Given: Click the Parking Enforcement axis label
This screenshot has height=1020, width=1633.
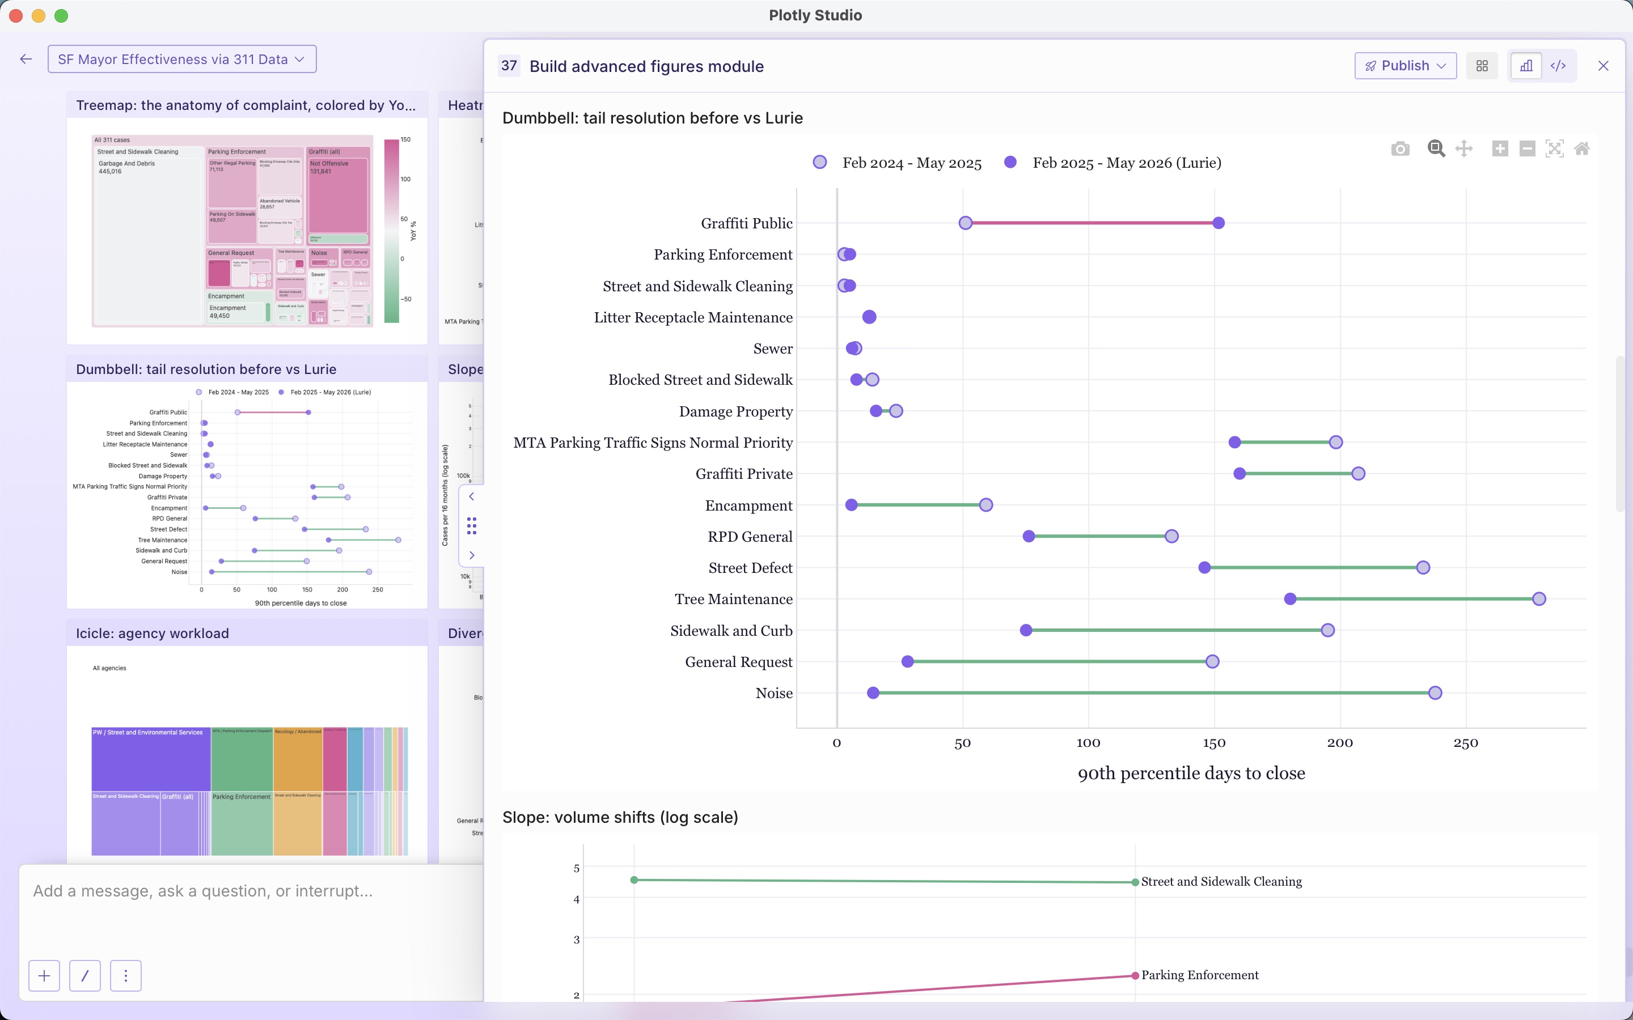Looking at the screenshot, I should [x=723, y=254].
